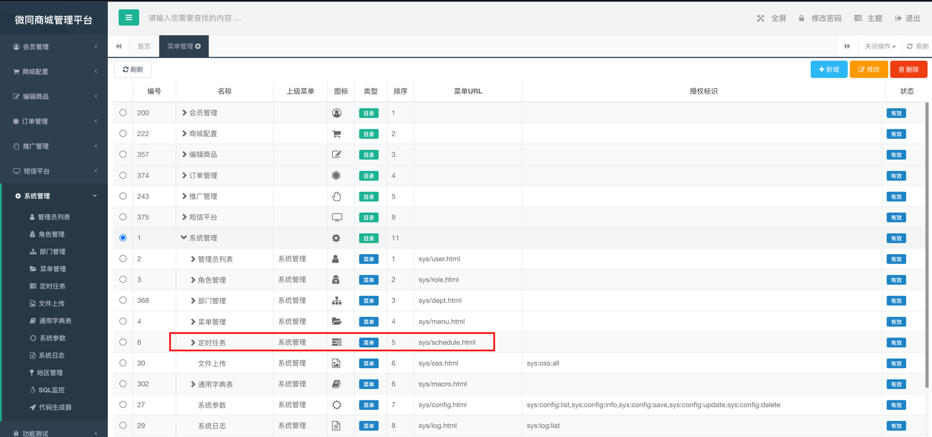This screenshot has height=437, width=932.
Task: Click the fullscreen 全屏 icon
Action: [x=760, y=18]
